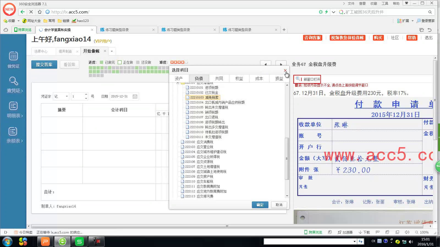Switch to 会计学堂真帐实操 browser tab

coord(65,30)
